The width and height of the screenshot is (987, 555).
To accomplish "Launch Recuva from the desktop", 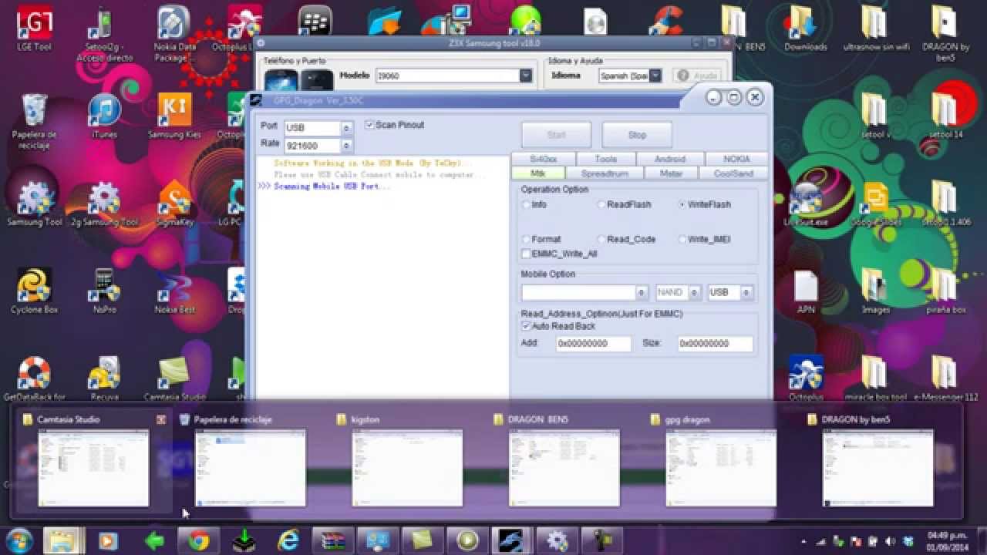I will pyautogui.click(x=104, y=378).
